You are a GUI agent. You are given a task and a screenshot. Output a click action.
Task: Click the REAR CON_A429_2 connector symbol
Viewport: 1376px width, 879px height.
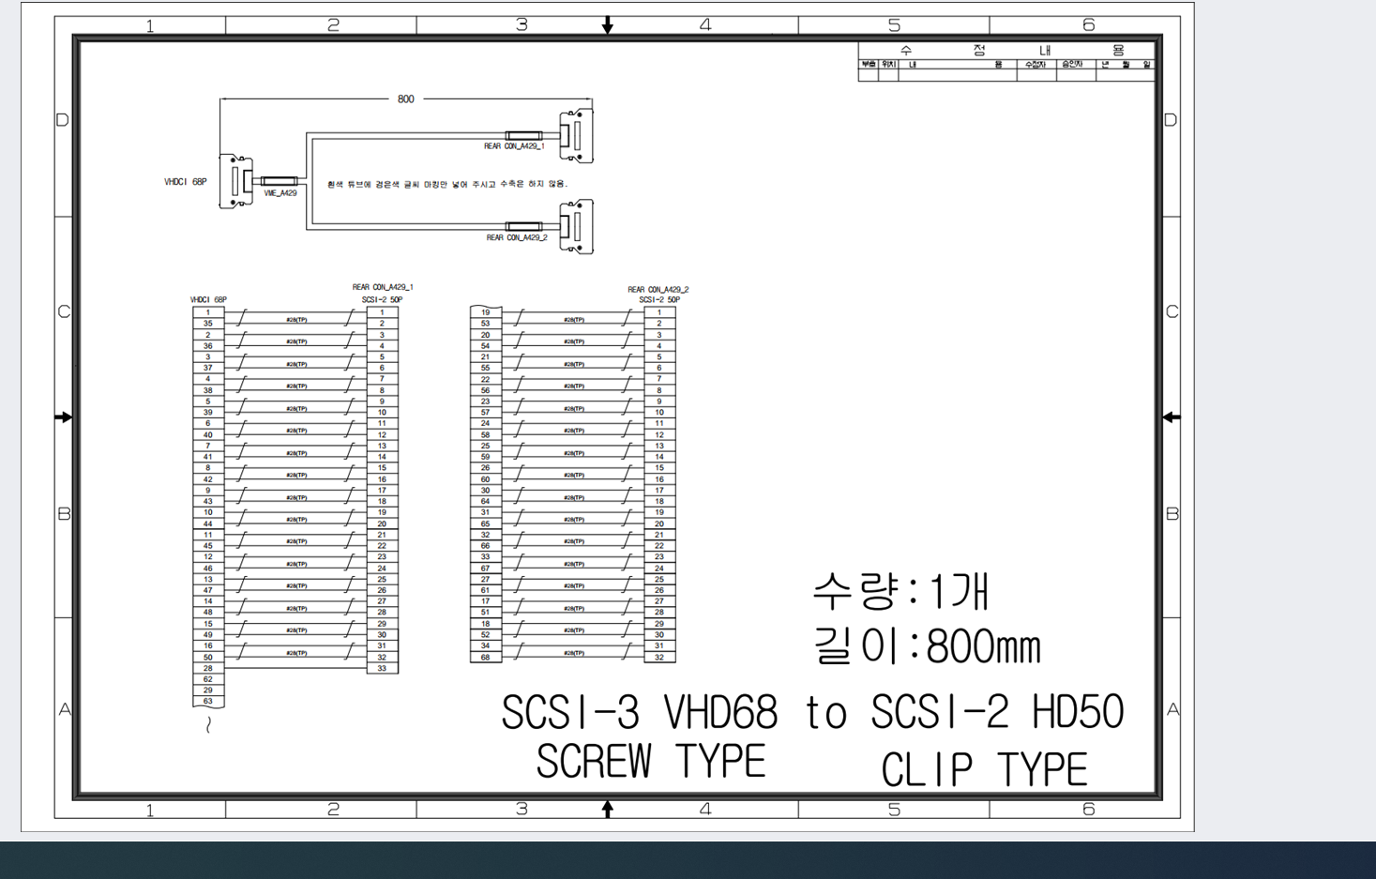pyautogui.click(x=576, y=227)
